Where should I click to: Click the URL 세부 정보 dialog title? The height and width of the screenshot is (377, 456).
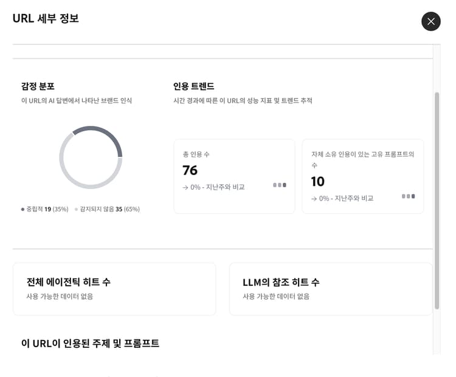coord(46,19)
